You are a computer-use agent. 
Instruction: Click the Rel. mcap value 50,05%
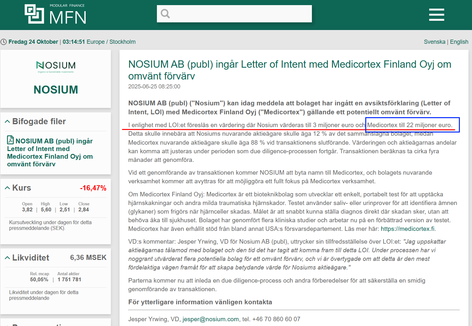39,279
